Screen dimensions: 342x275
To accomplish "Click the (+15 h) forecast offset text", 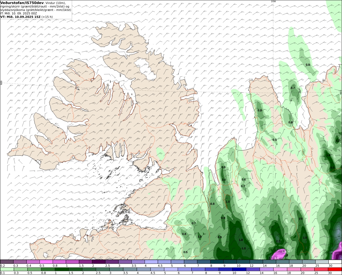I will [x=47, y=17].
